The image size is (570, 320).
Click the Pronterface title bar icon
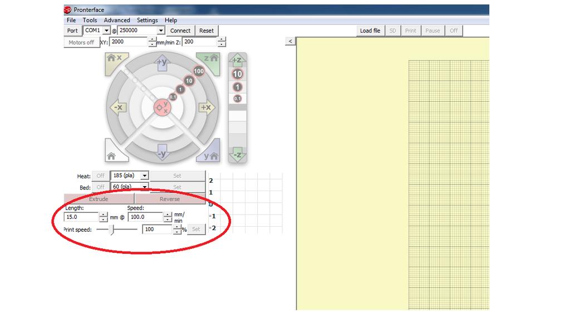67,10
